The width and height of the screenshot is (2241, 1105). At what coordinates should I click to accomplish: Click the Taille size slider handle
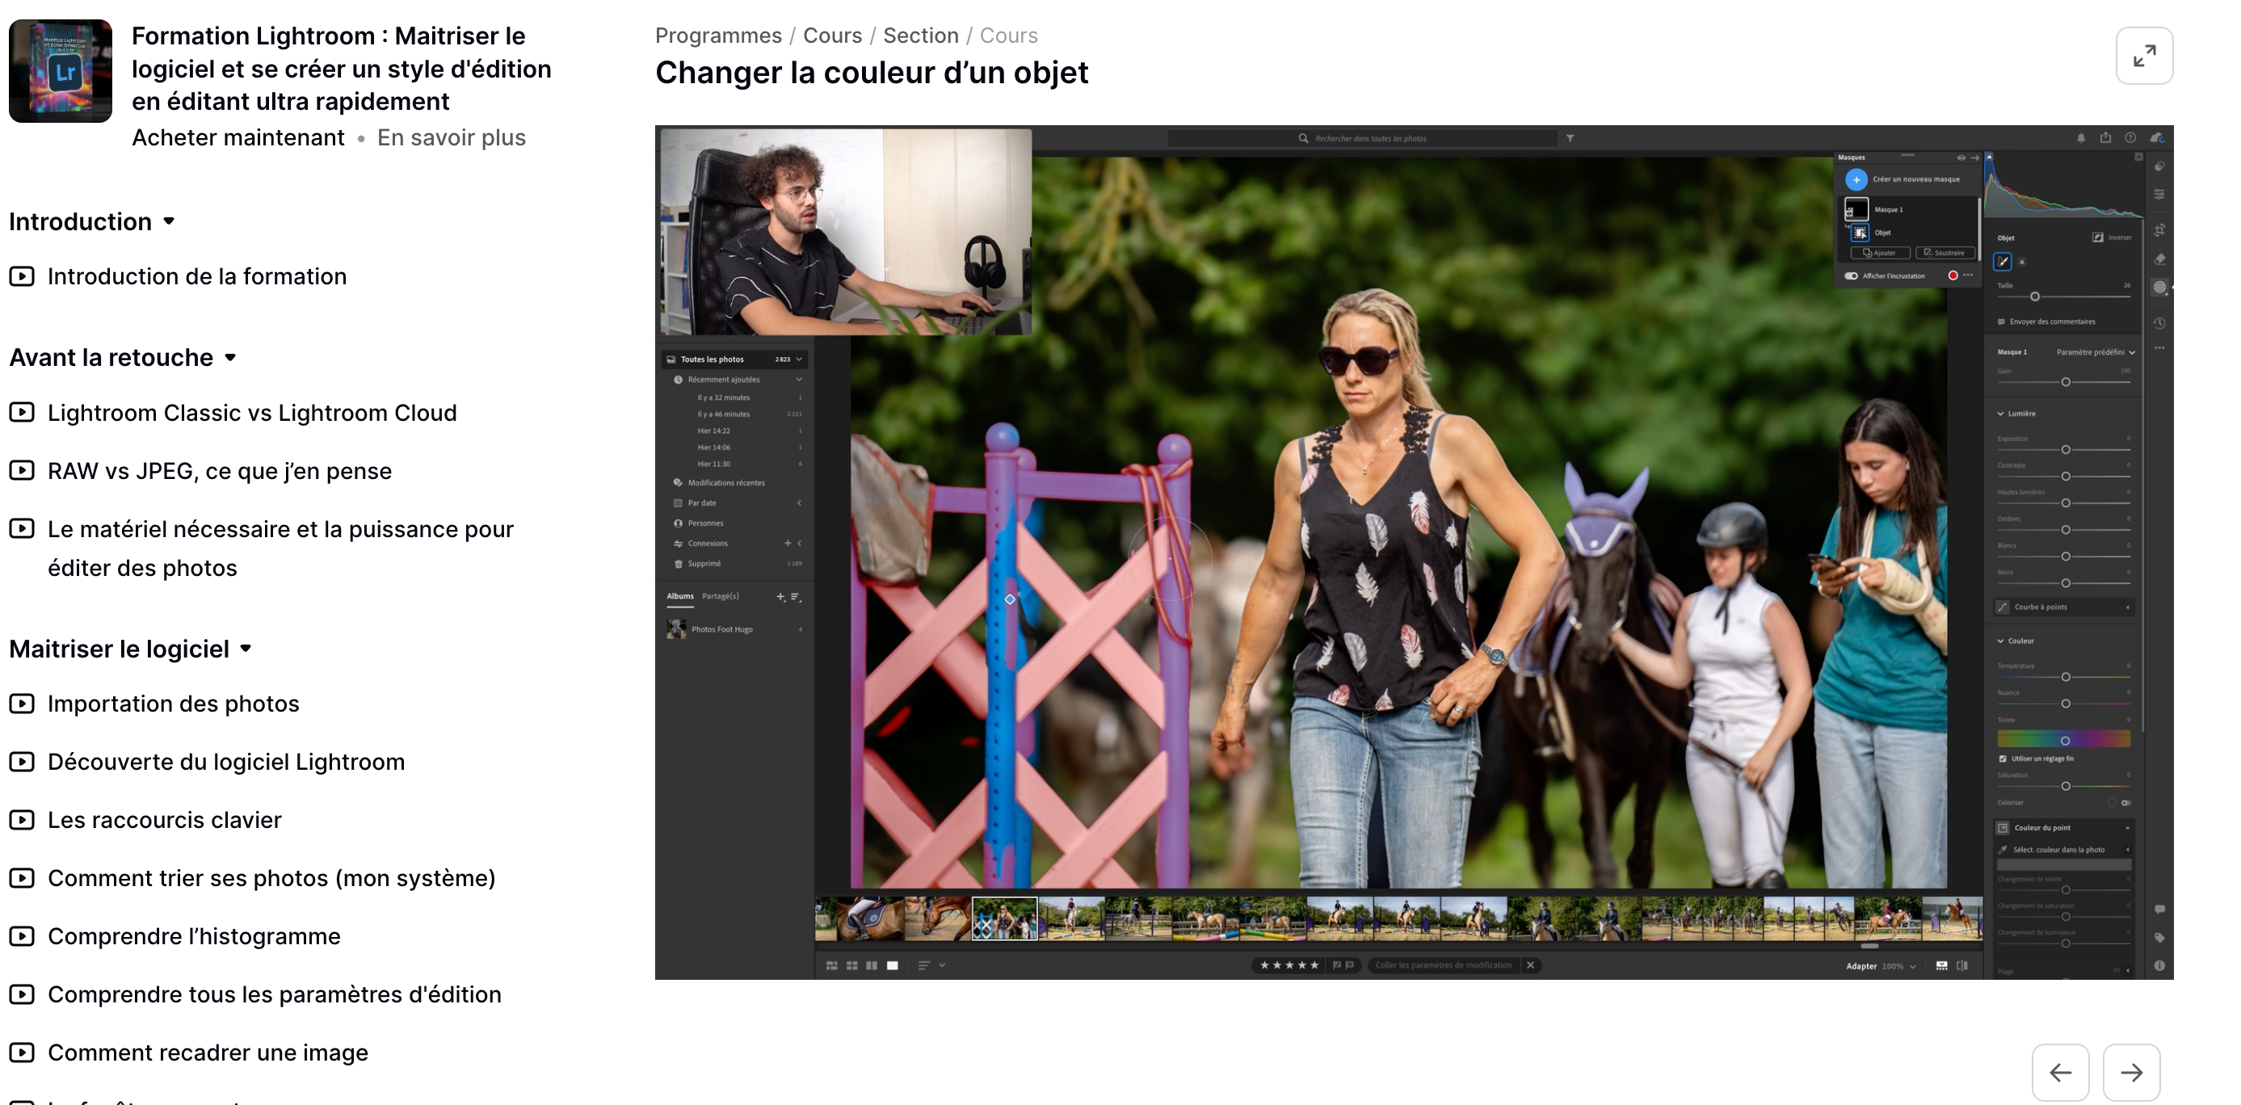pyautogui.click(x=2035, y=296)
